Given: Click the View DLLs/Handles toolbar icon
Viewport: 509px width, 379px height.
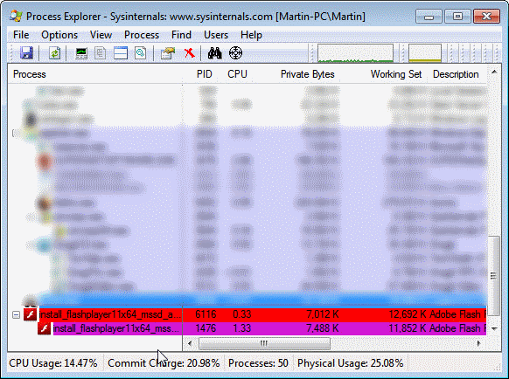Looking at the screenshot, I should 140,53.
